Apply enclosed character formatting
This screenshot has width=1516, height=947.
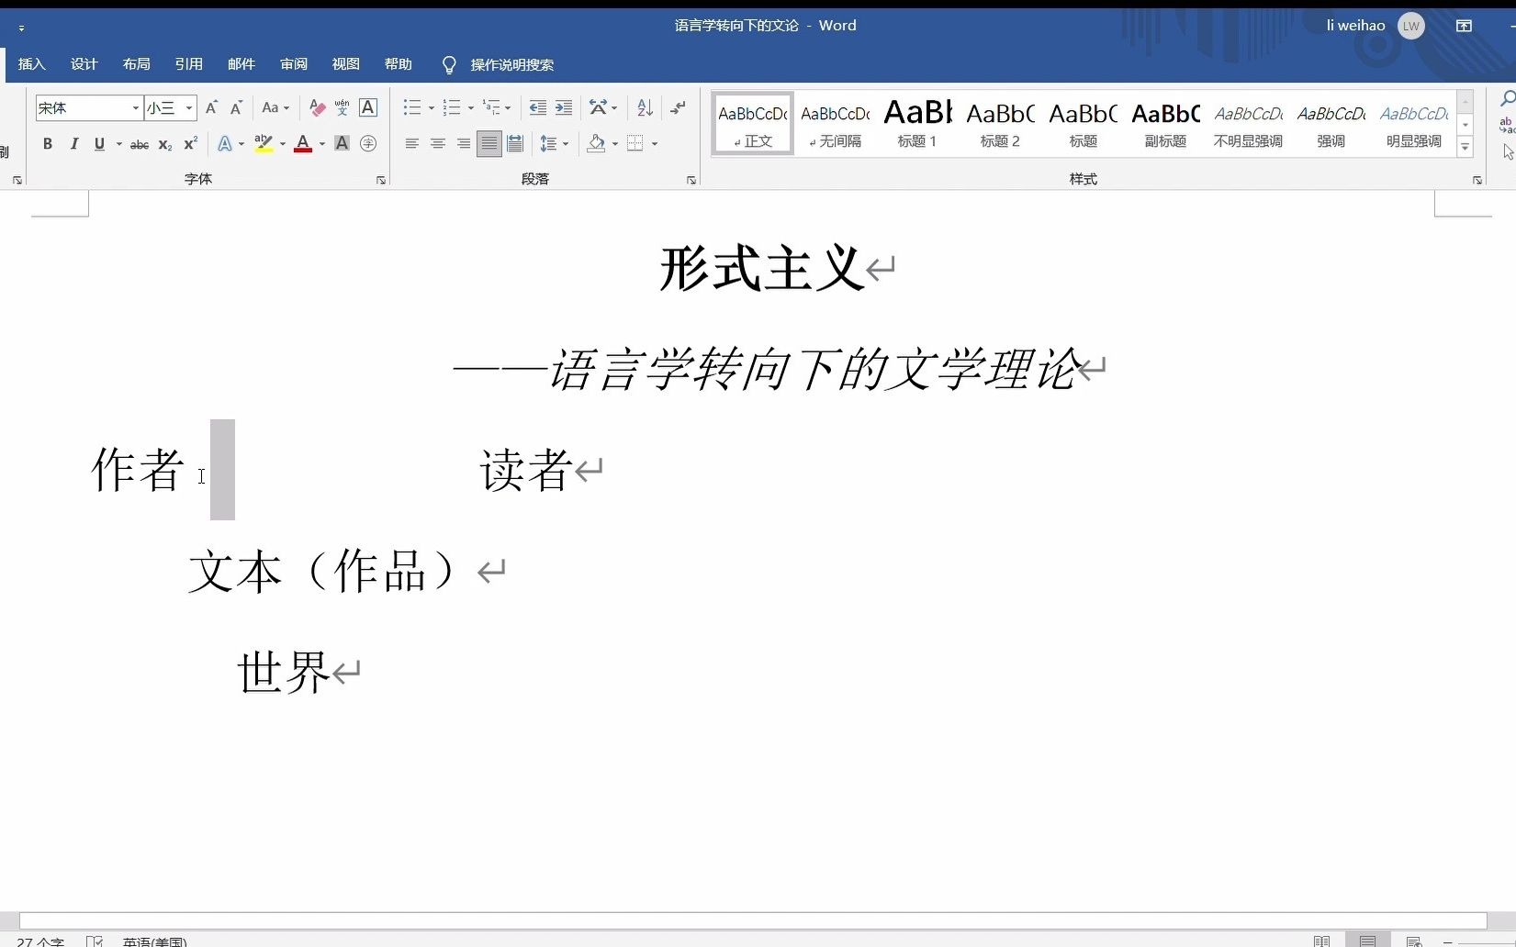(368, 143)
